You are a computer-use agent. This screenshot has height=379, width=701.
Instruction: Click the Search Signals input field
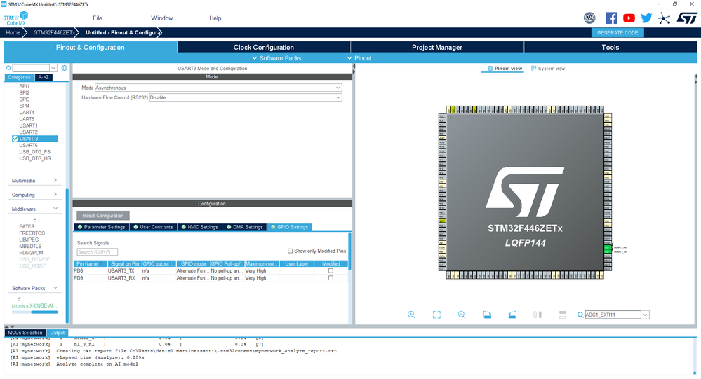97,252
